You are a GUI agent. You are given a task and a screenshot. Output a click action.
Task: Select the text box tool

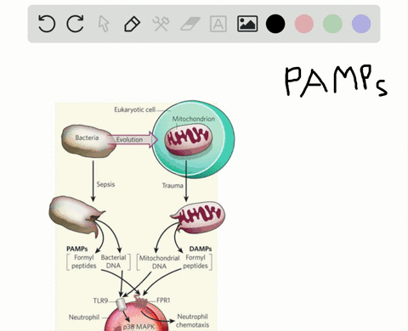point(218,24)
